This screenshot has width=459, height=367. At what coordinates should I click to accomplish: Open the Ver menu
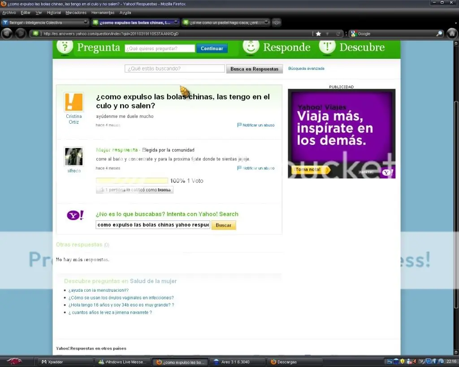pyautogui.click(x=39, y=13)
